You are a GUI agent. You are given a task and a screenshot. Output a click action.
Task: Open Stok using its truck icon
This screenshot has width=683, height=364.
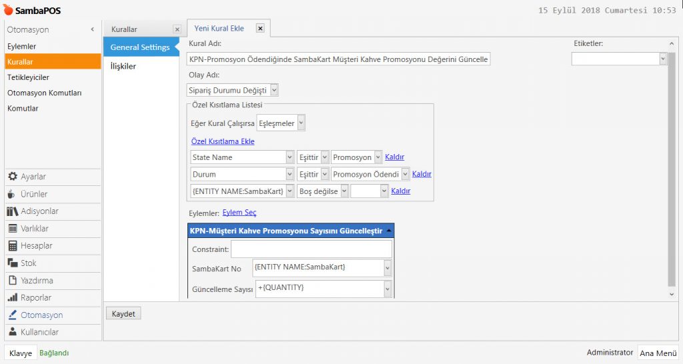[12, 263]
